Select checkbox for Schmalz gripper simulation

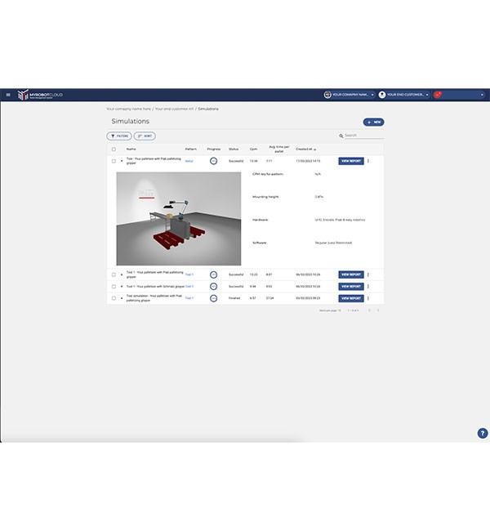tap(114, 287)
